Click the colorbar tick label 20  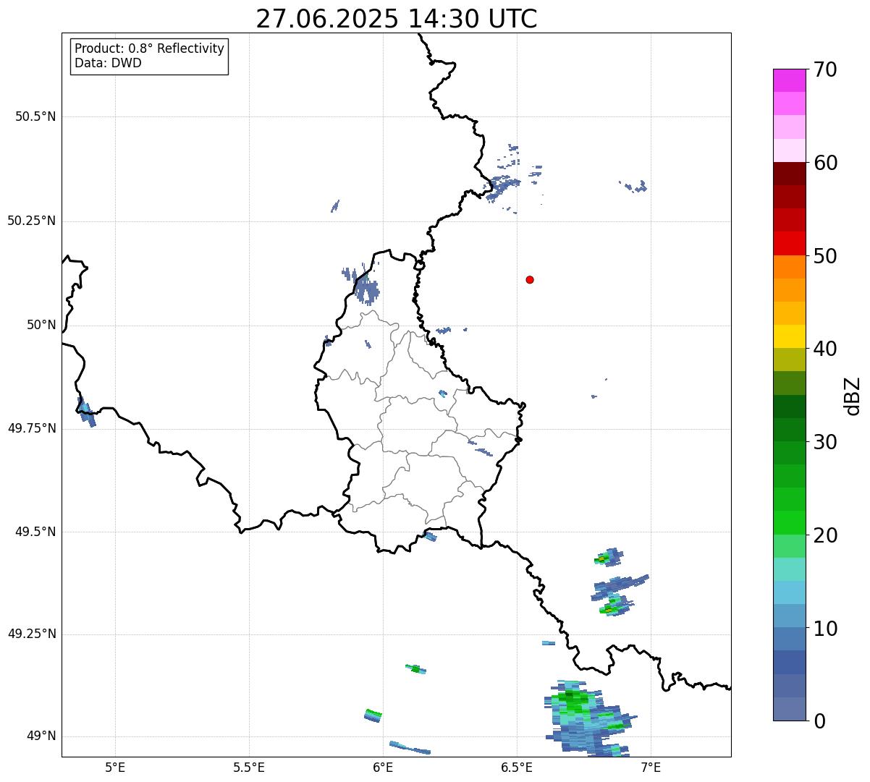[825, 535]
